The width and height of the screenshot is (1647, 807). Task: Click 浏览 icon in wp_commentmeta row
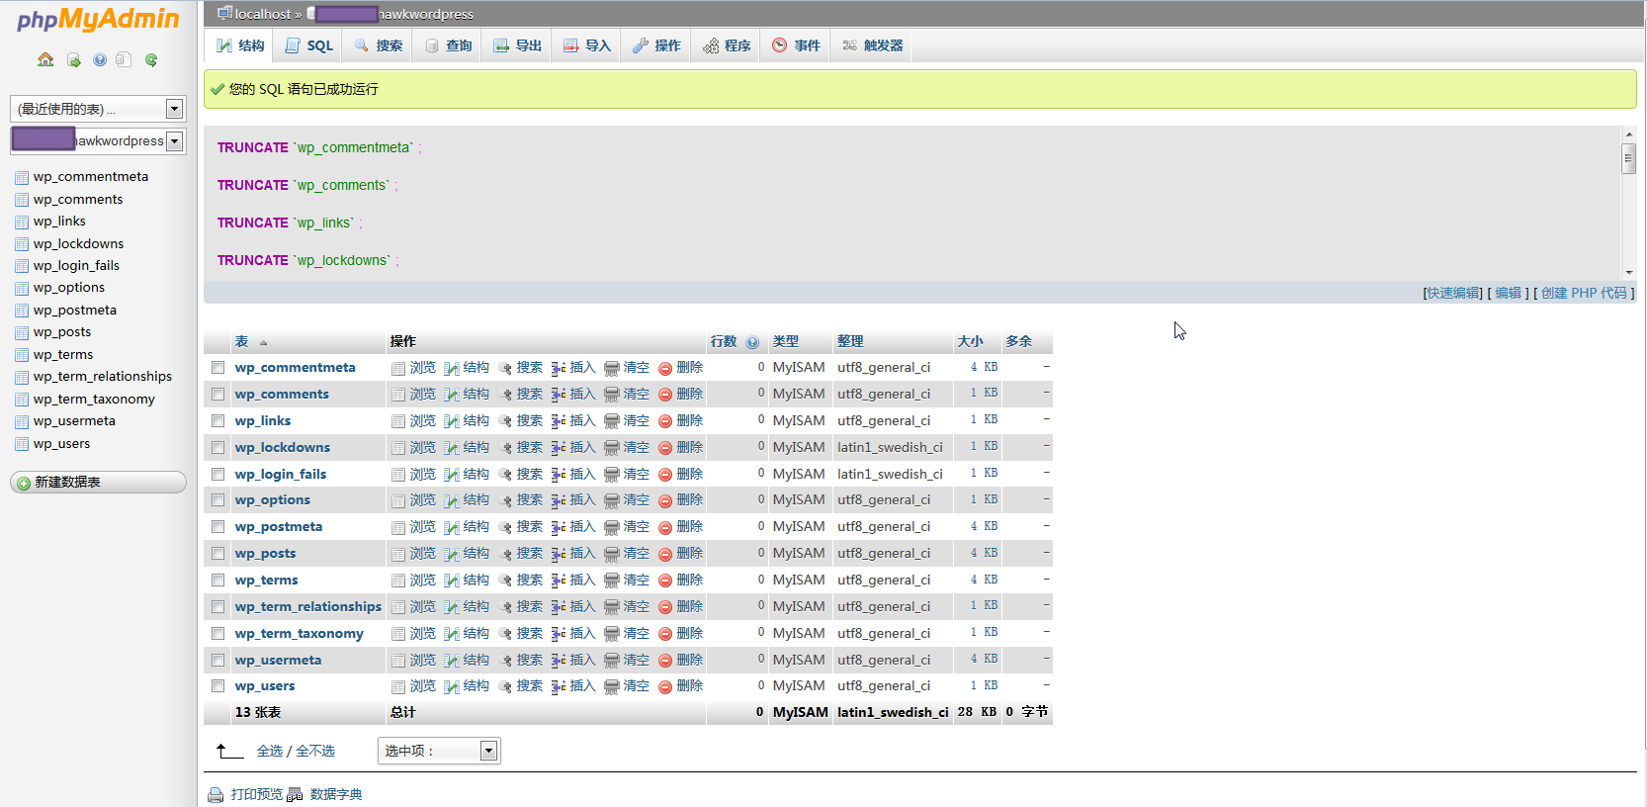(398, 368)
